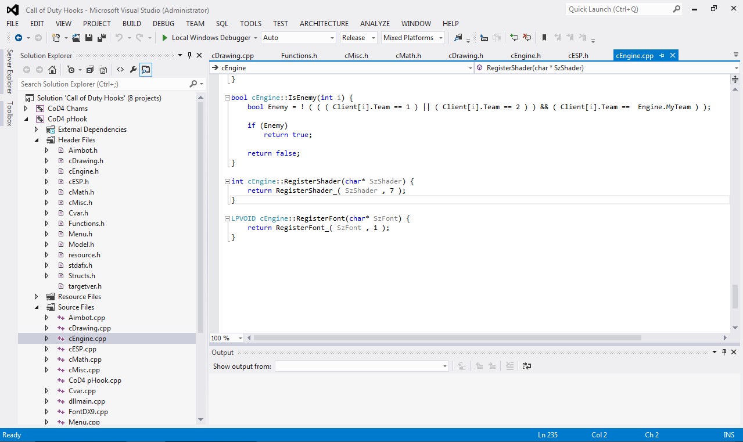Start Local Windows Debugger with the green arrow
743x442 pixels.
click(x=165, y=38)
